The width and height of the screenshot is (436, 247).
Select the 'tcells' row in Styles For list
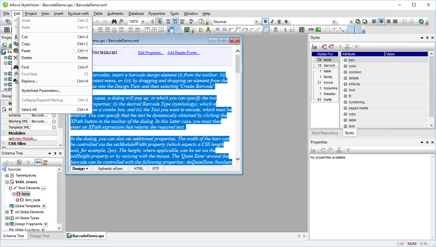tap(325, 99)
